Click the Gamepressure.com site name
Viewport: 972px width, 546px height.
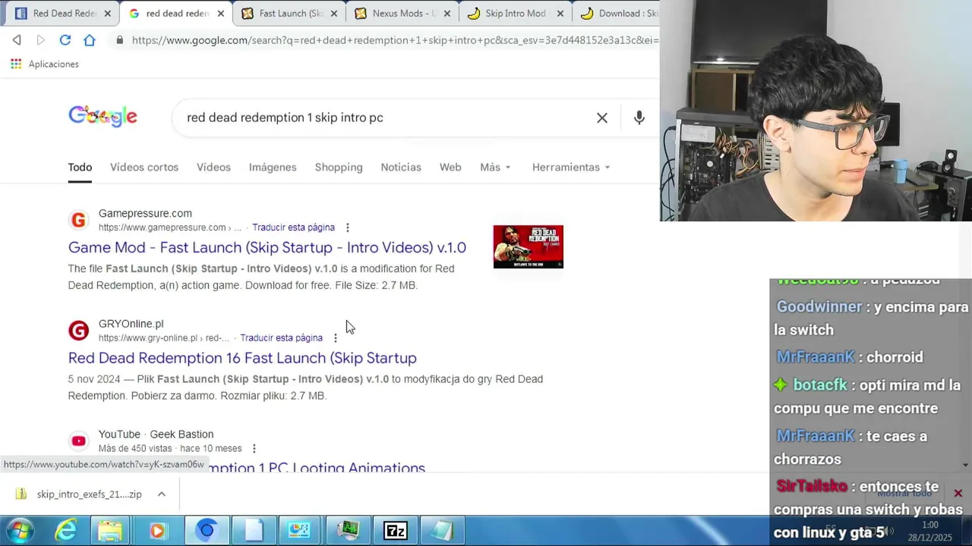click(145, 214)
